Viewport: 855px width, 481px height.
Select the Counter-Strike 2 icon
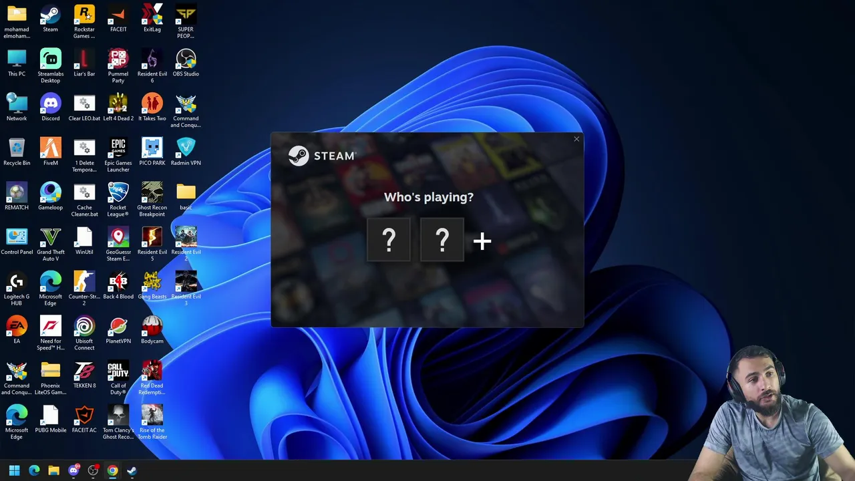point(84,289)
